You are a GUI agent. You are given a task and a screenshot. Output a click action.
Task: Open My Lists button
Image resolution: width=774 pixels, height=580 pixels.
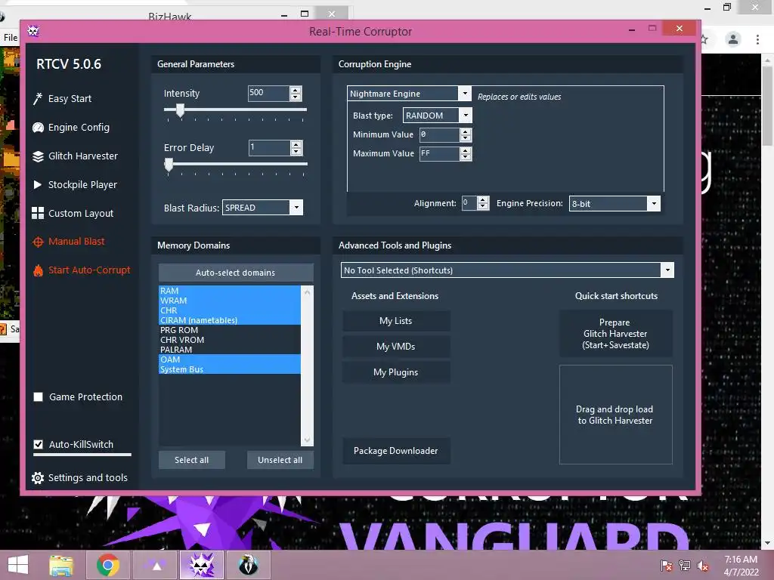pyautogui.click(x=396, y=321)
